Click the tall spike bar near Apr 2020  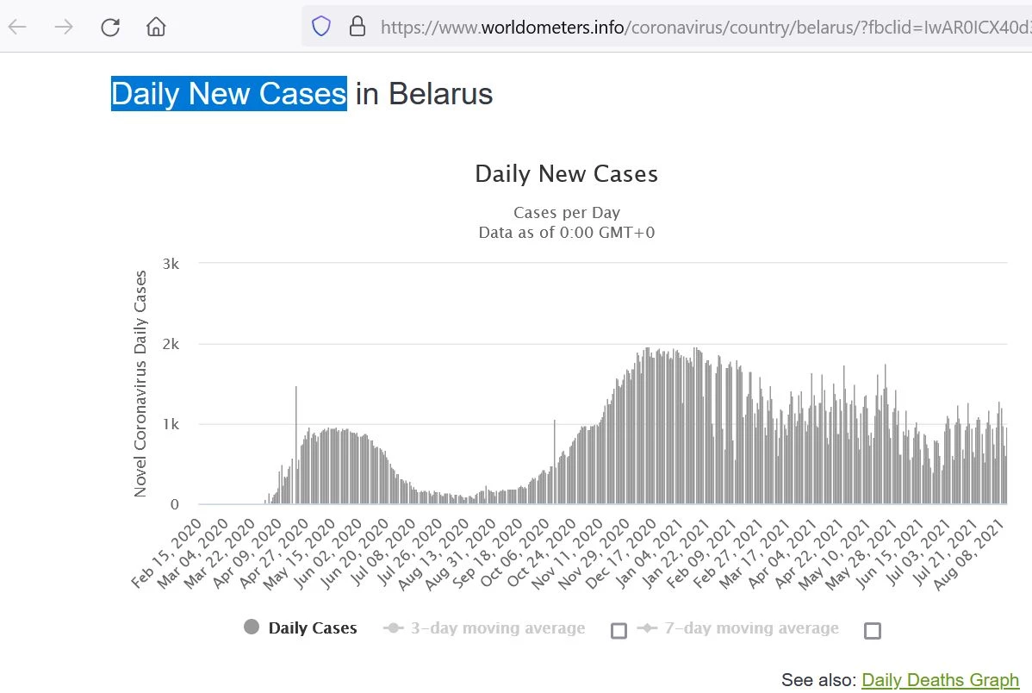296,446
